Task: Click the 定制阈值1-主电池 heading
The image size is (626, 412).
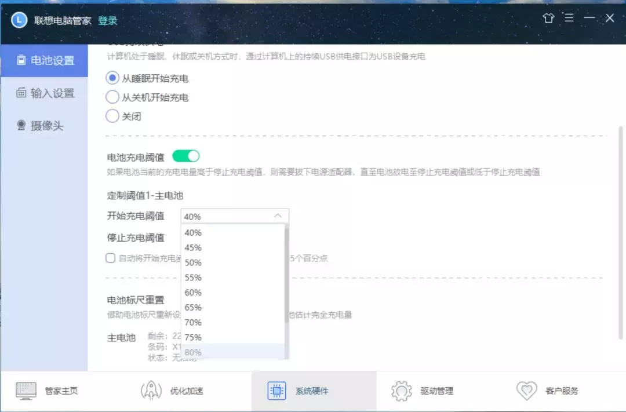Action: pos(145,195)
